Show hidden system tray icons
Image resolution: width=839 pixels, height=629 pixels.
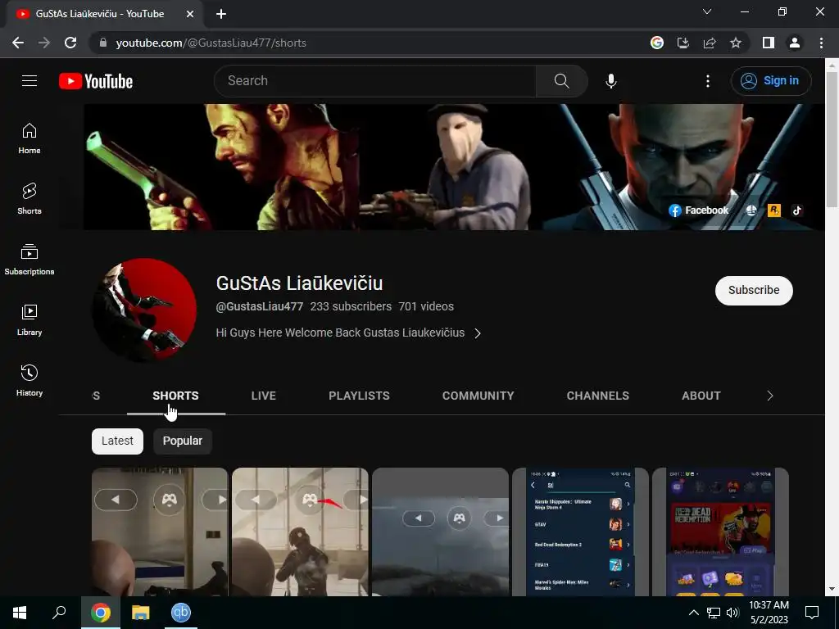coord(693,613)
